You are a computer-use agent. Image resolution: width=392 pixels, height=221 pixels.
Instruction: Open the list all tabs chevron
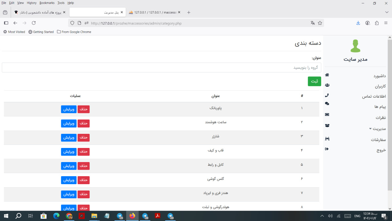click(x=387, y=12)
